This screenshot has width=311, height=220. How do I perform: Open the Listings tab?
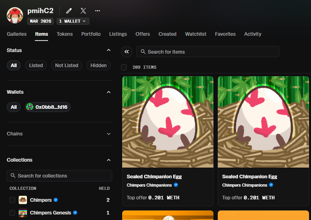click(118, 34)
